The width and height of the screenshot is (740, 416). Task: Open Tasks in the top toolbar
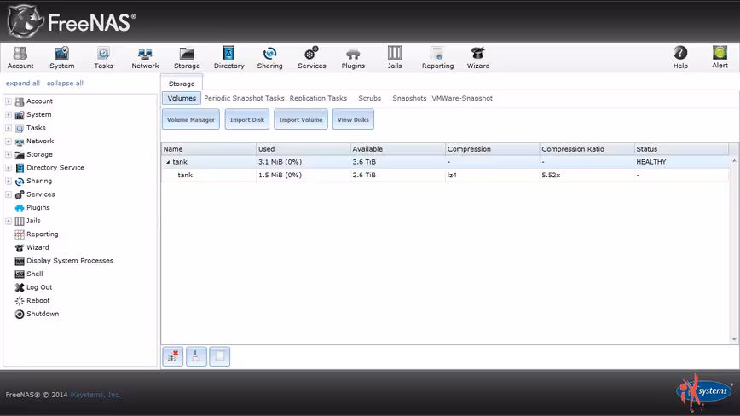[x=103, y=58]
